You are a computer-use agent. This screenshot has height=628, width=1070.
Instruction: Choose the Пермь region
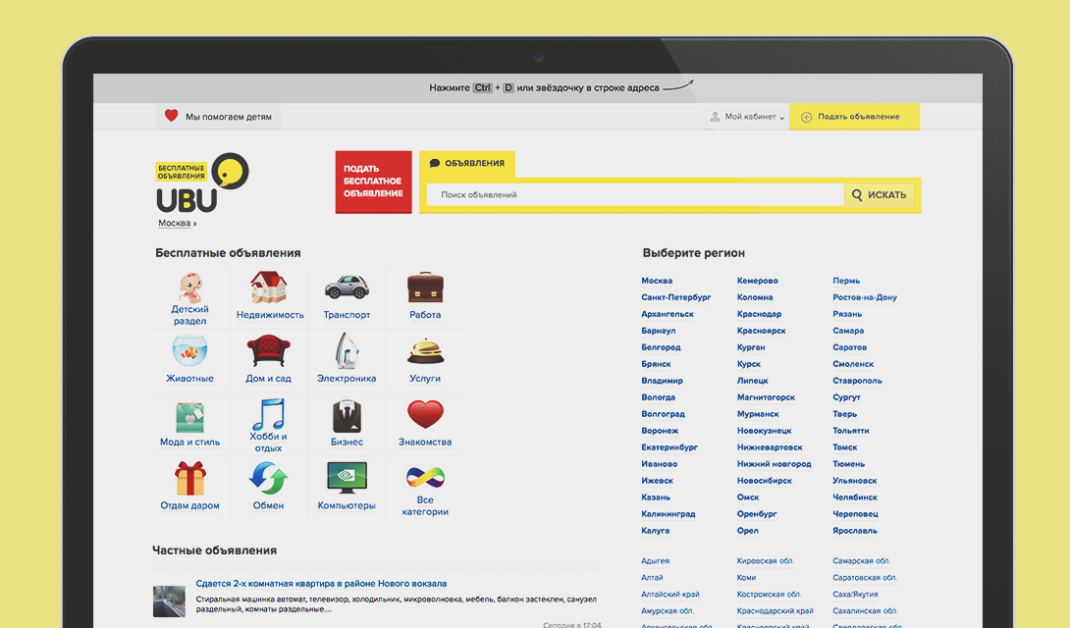[846, 281]
